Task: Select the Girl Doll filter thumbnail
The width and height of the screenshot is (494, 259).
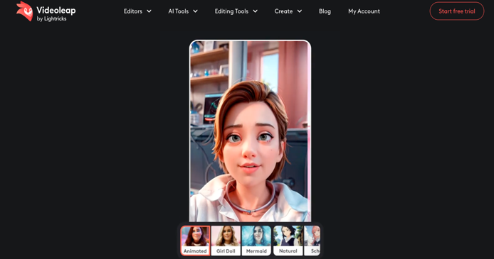Action: click(x=226, y=241)
